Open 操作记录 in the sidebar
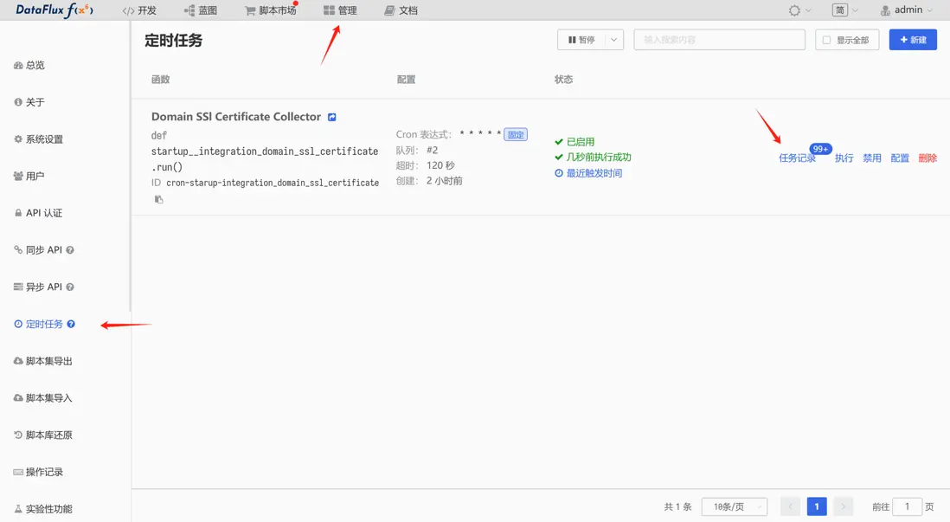 39,472
